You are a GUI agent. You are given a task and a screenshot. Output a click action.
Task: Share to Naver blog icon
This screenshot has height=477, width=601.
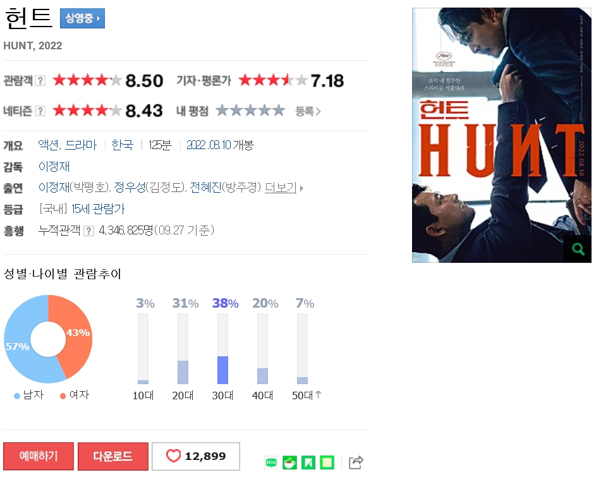(271, 462)
